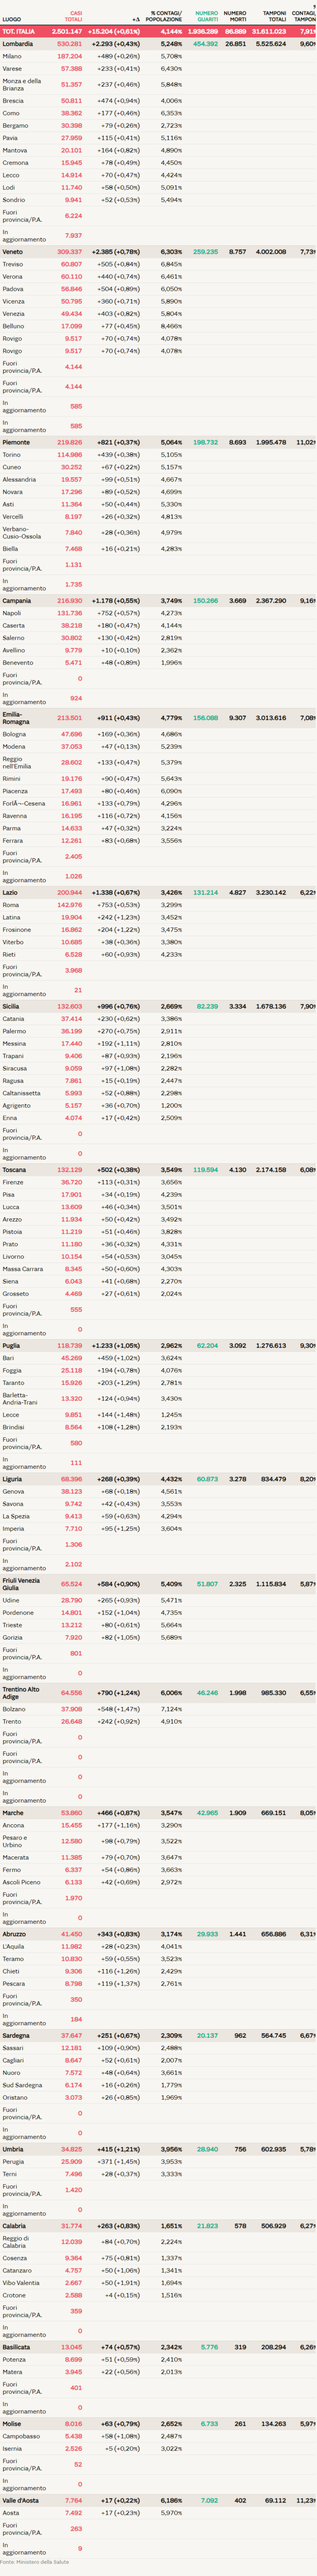
Task: Select the Puglia region row
Action: pos(158,1346)
